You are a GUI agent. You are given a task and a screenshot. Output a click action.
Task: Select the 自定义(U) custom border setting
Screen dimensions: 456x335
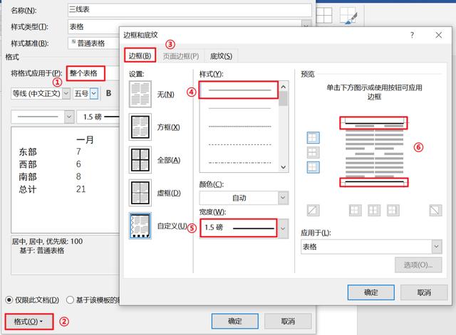pos(140,225)
